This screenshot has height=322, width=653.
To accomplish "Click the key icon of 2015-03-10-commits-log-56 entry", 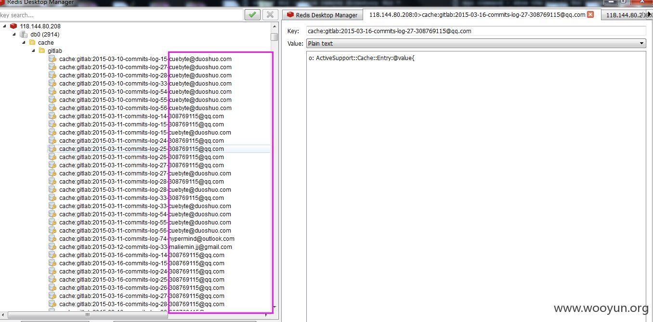I will (x=52, y=108).
